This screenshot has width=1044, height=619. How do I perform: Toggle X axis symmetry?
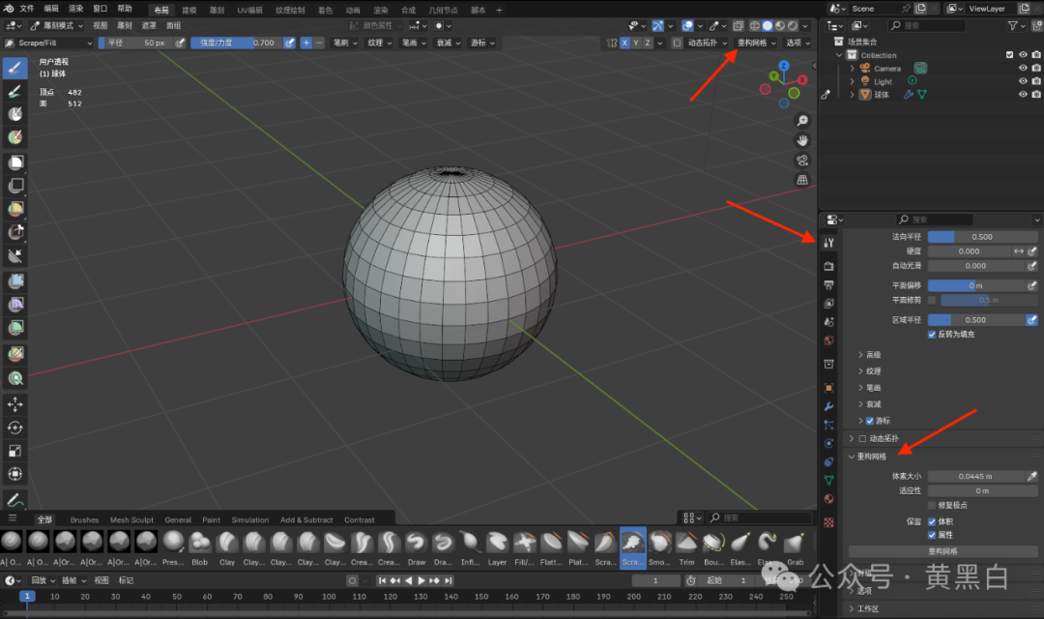click(624, 43)
